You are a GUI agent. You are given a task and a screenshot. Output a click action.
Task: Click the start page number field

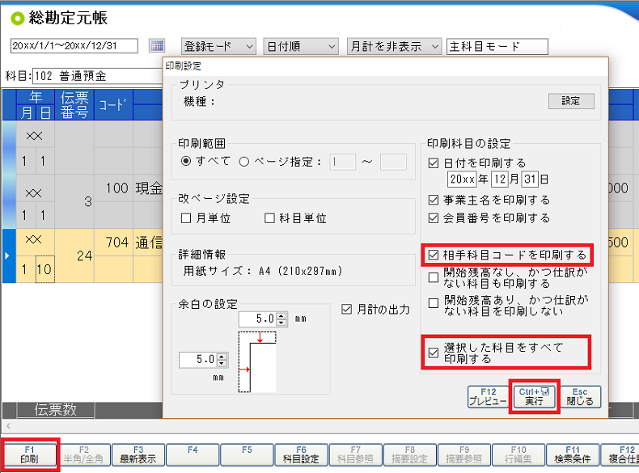click(342, 162)
